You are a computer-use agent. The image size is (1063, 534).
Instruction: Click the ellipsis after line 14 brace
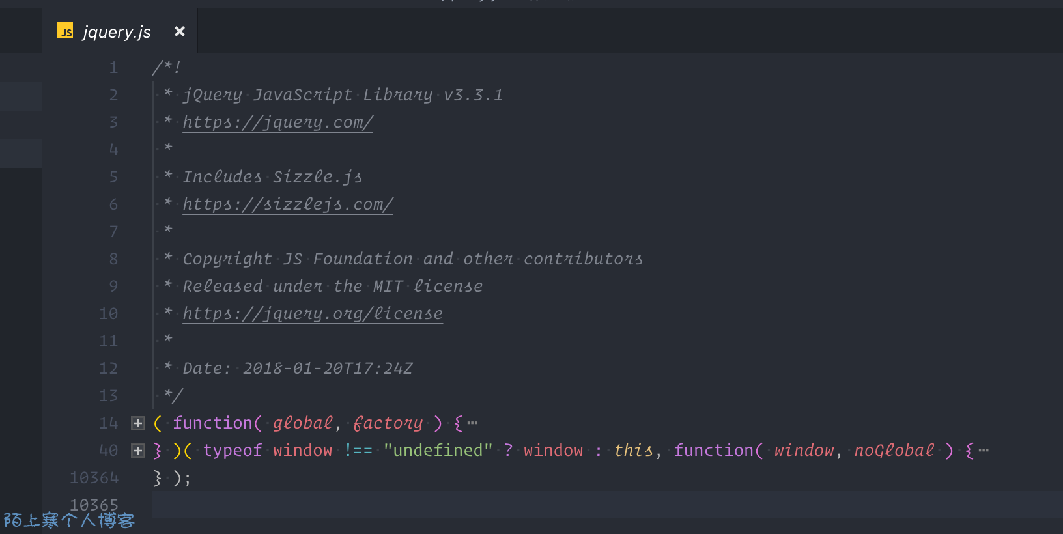[x=472, y=423]
